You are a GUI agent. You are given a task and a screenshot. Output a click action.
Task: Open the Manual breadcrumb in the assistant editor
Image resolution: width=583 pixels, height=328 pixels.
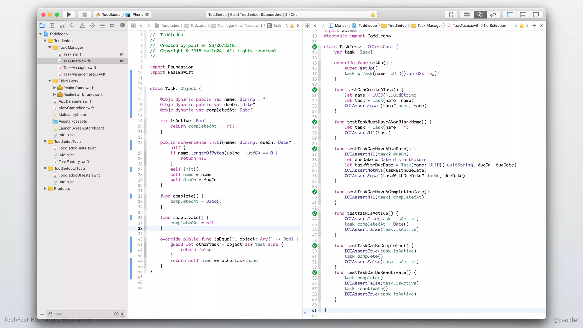338,26
